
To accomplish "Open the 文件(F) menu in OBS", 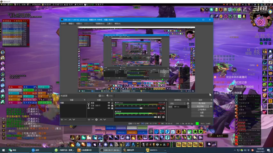I will (63, 23).
